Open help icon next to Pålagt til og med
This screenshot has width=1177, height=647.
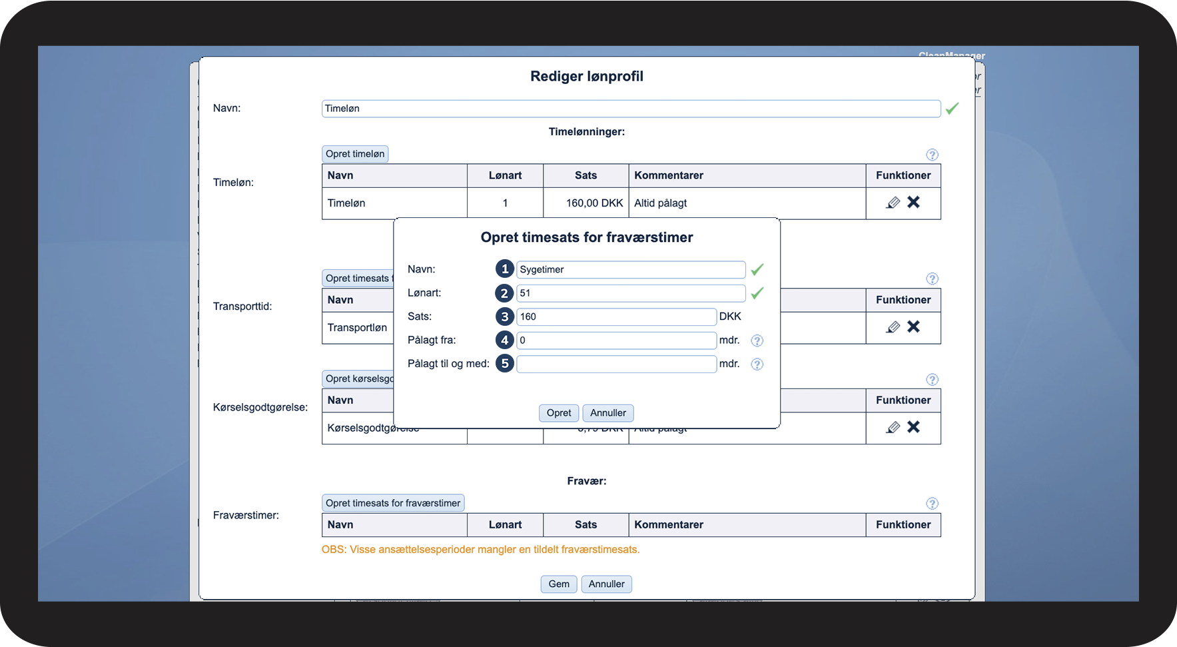(757, 364)
